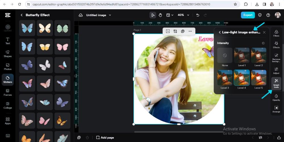The height and width of the screenshot is (142, 284).
Task: Click the duplicate page icon at bottom
Action: click(79, 138)
